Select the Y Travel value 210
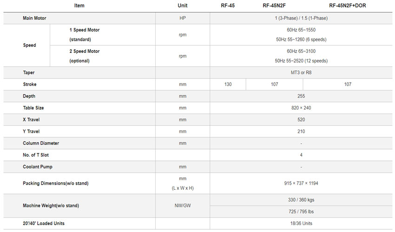395x232 pixels. (x=301, y=132)
